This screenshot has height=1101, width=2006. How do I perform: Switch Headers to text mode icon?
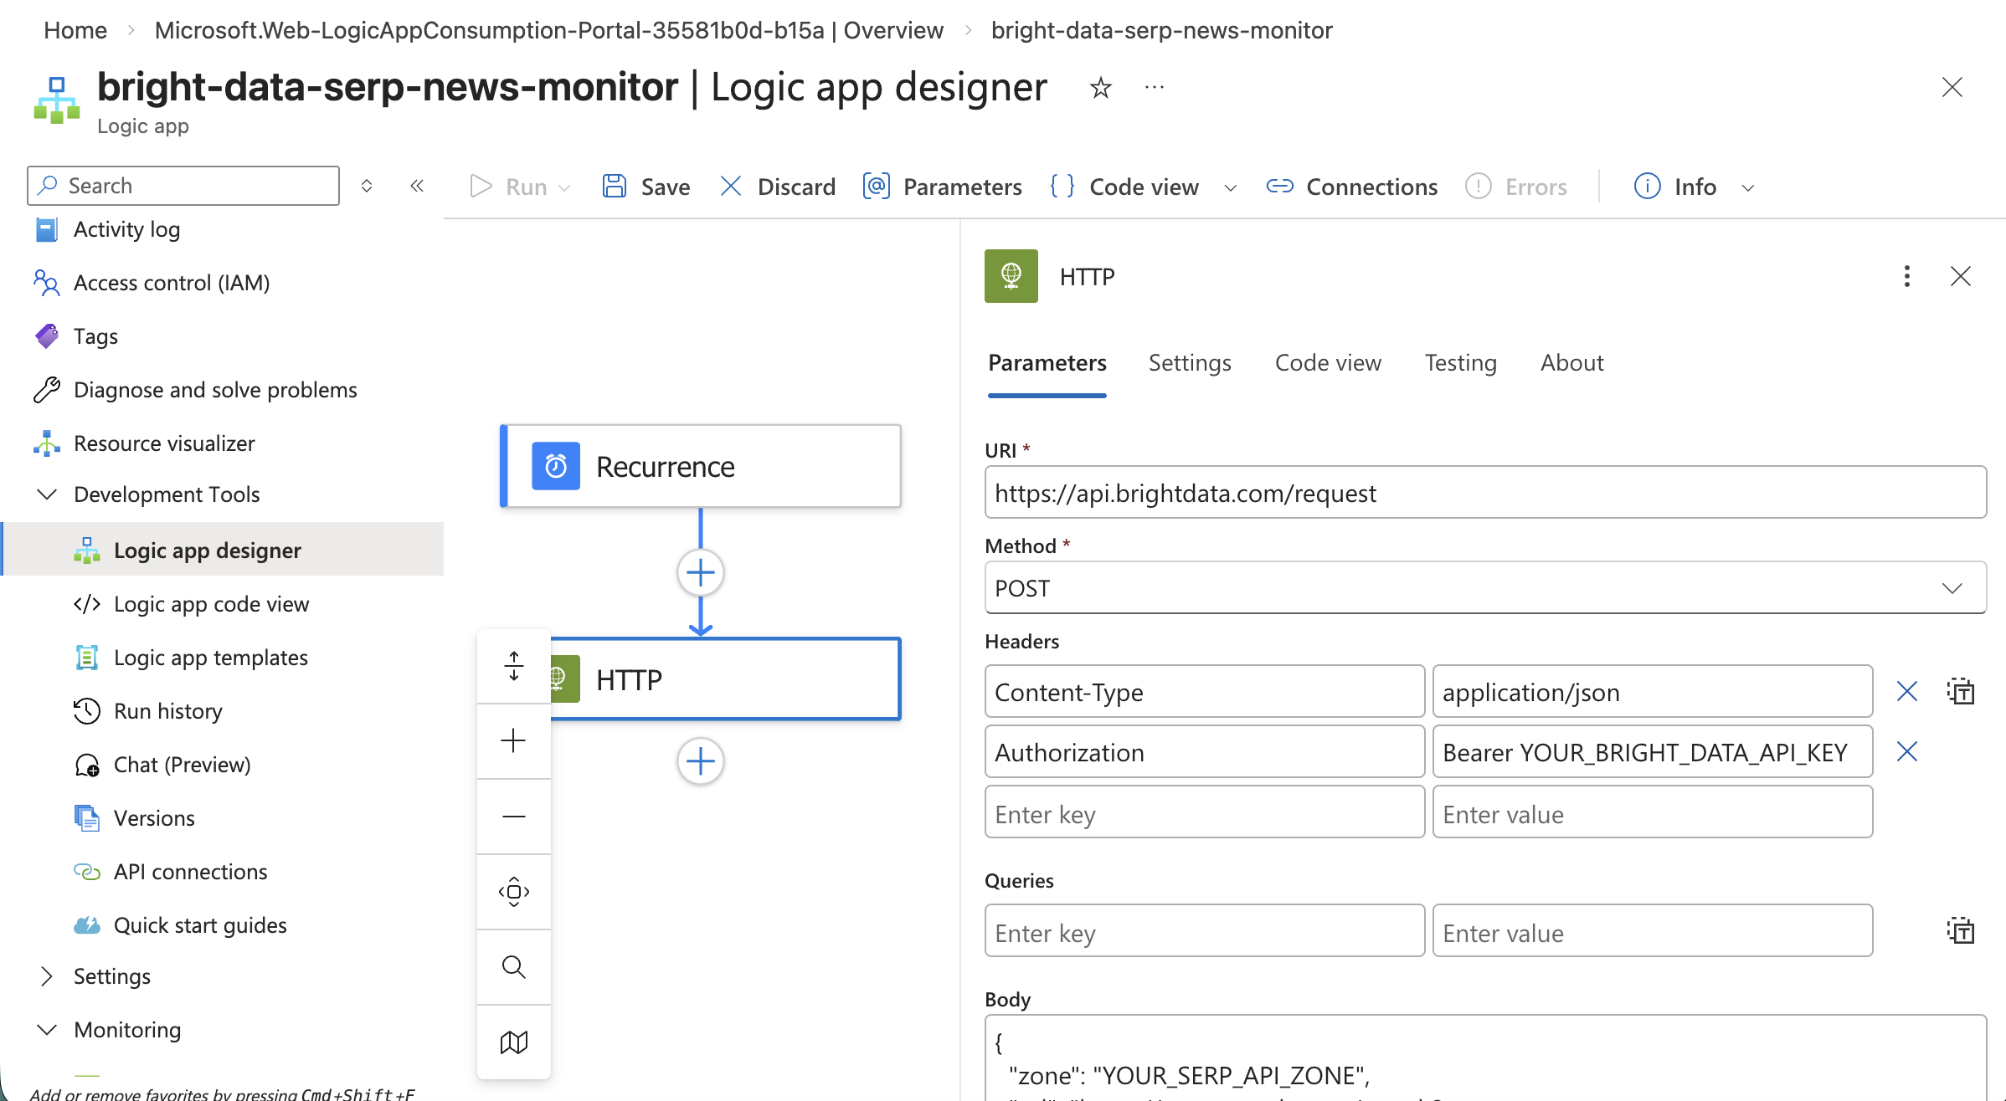tap(1960, 692)
